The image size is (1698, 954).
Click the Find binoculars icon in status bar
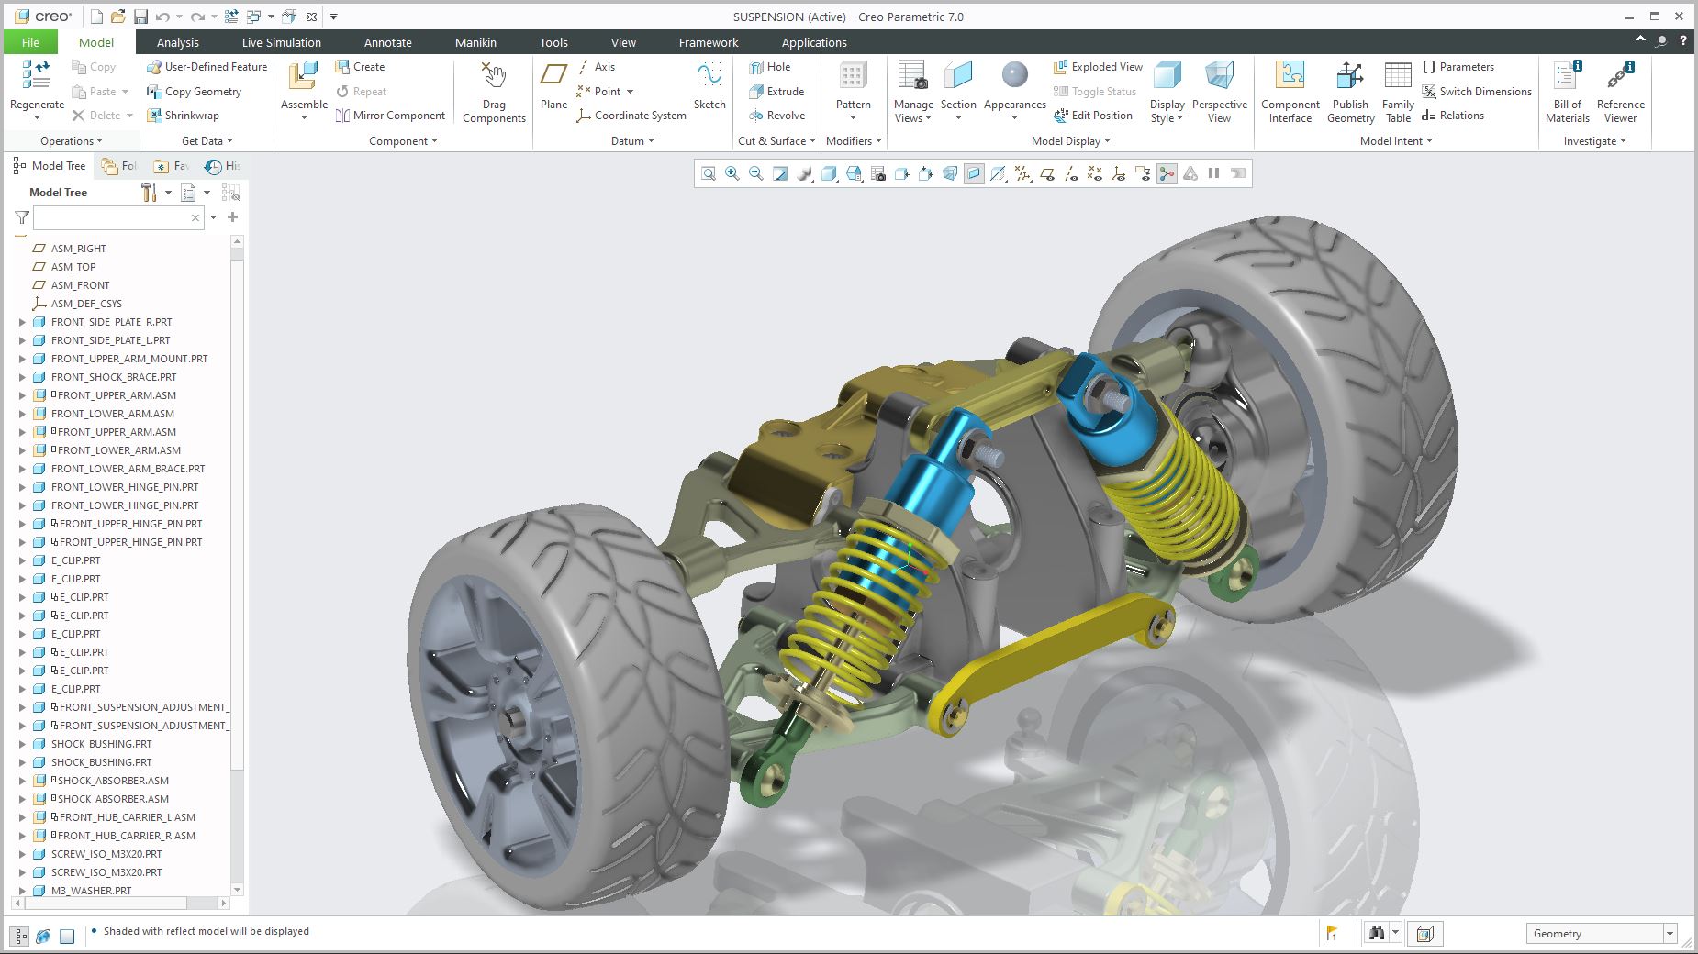(x=1376, y=933)
